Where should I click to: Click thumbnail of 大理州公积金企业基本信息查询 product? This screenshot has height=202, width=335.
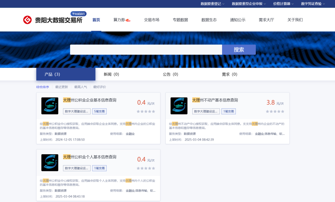(x=50, y=106)
